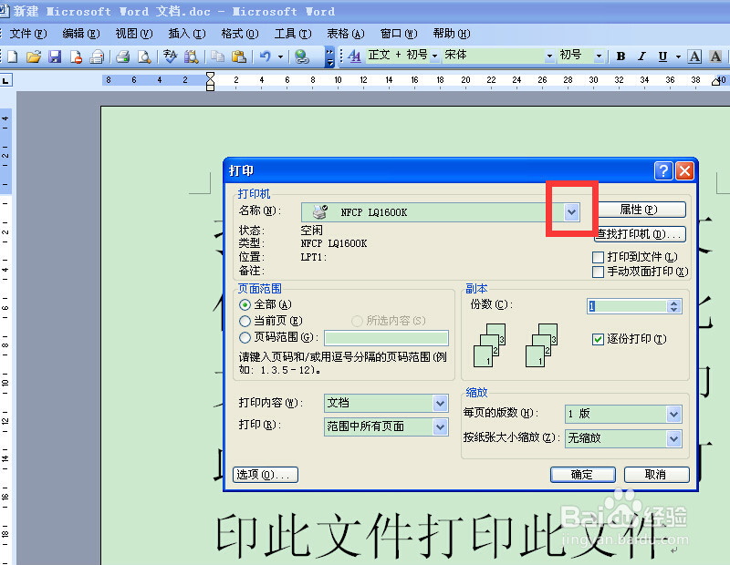
Task: Click the 确定 OK button
Action: click(x=583, y=475)
